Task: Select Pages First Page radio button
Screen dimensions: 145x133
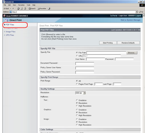Action: click(77, 84)
